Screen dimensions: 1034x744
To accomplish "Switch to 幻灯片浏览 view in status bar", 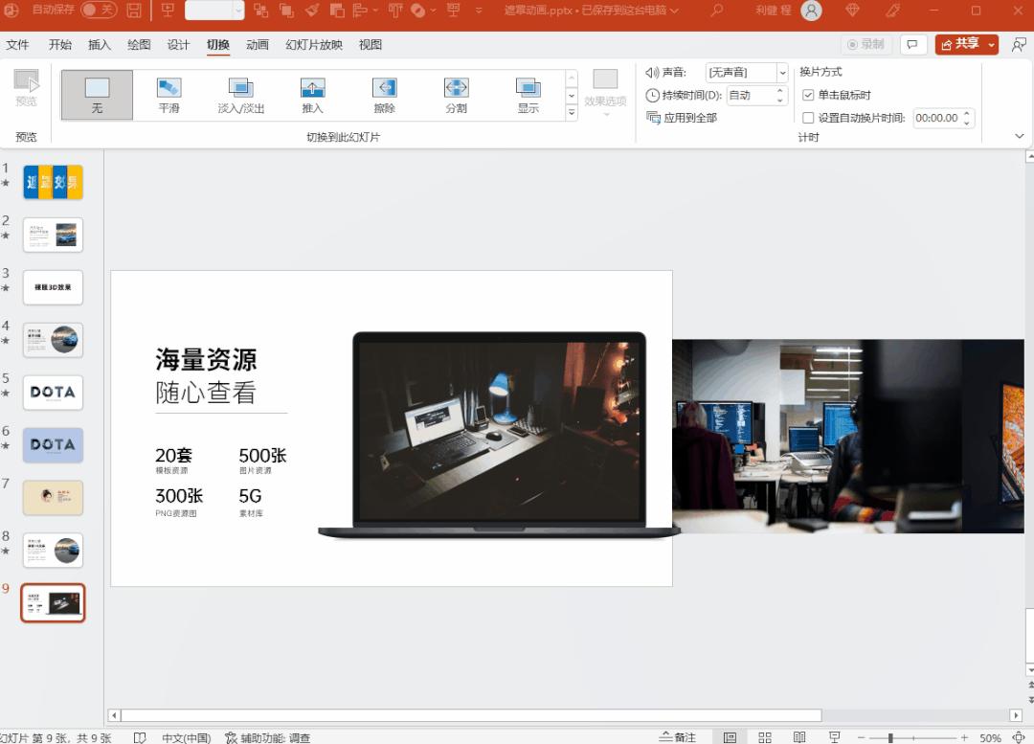I will [764, 734].
